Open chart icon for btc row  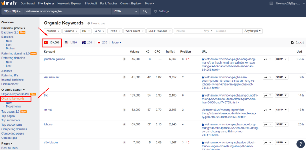[268, 95]
